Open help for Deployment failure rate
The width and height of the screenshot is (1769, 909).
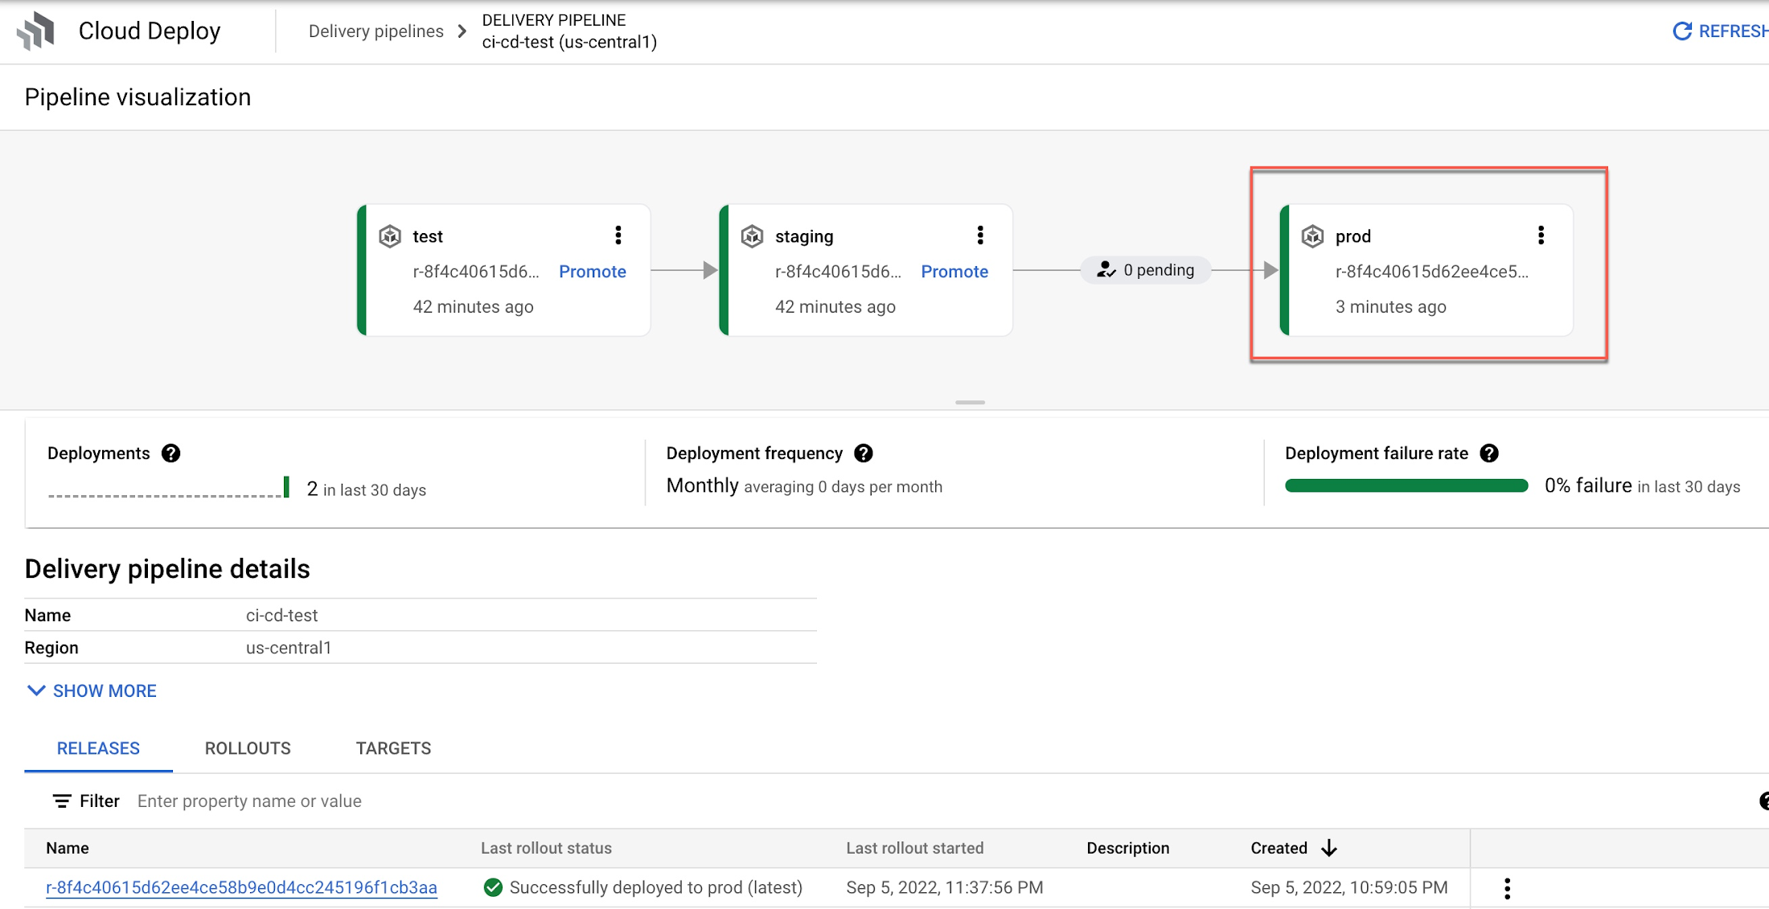pyautogui.click(x=1489, y=453)
